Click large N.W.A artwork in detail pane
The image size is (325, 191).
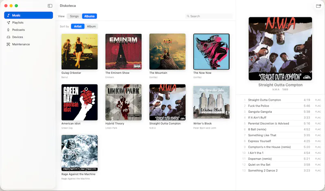[x=280, y=49]
